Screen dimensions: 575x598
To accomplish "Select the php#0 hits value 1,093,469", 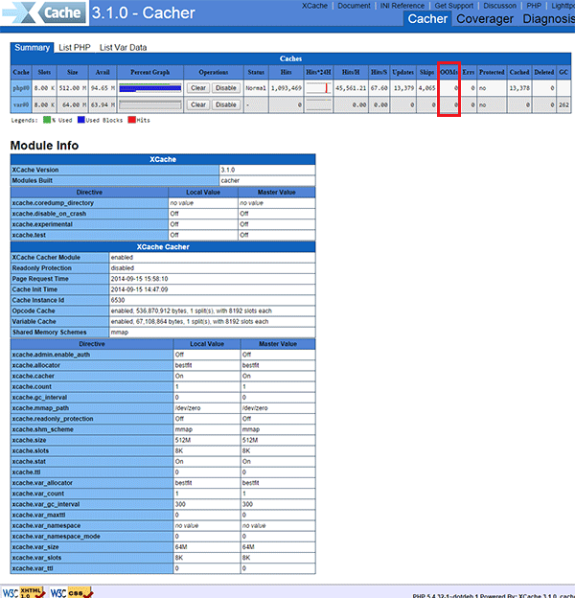I will tap(286, 88).
